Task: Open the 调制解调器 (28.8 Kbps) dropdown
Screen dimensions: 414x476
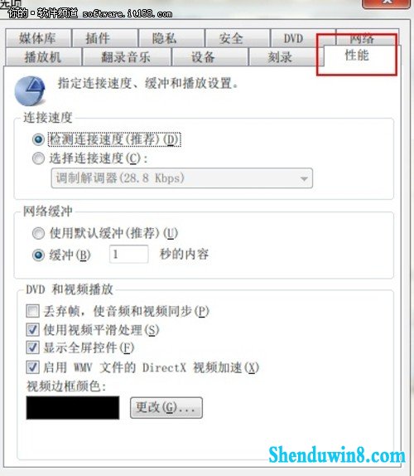Action: click(x=182, y=178)
